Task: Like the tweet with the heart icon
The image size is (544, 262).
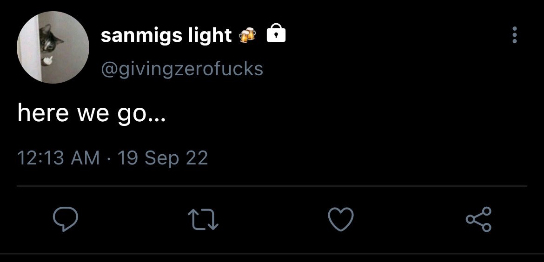Action: coord(341,219)
